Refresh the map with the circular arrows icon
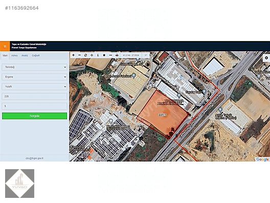270x203 pixels. pyautogui.click(x=85, y=55)
